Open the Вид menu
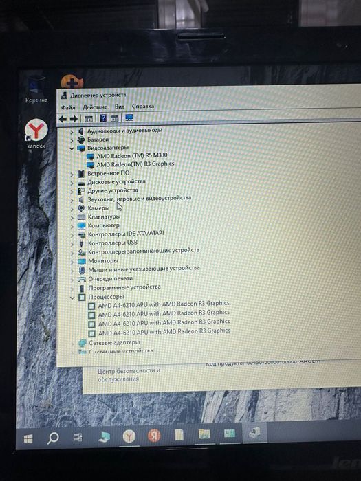This screenshot has height=481, width=361. click(120, 107)
